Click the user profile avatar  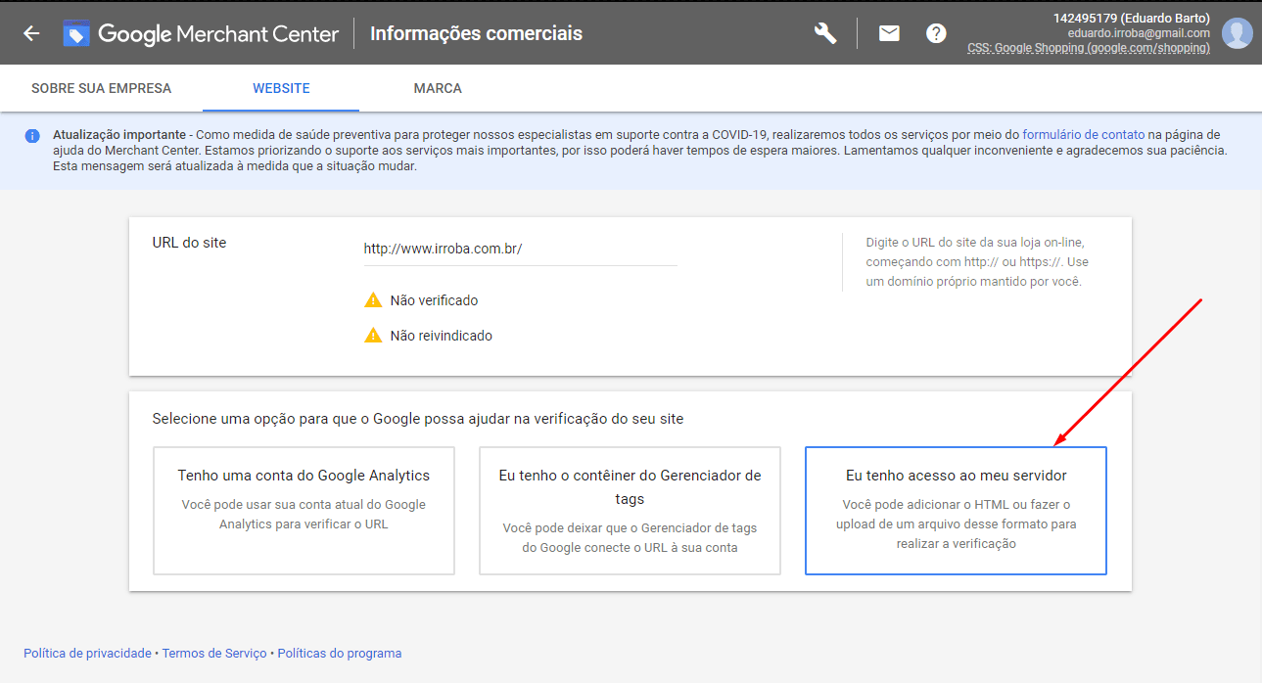(x=1238, y=33)
